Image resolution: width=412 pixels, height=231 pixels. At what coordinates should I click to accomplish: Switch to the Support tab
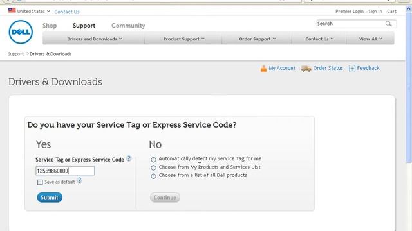coord(84,26)
